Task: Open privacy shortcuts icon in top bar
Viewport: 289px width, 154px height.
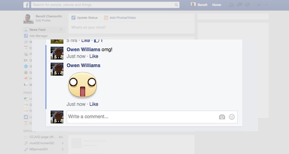Action: pos(259,5)
